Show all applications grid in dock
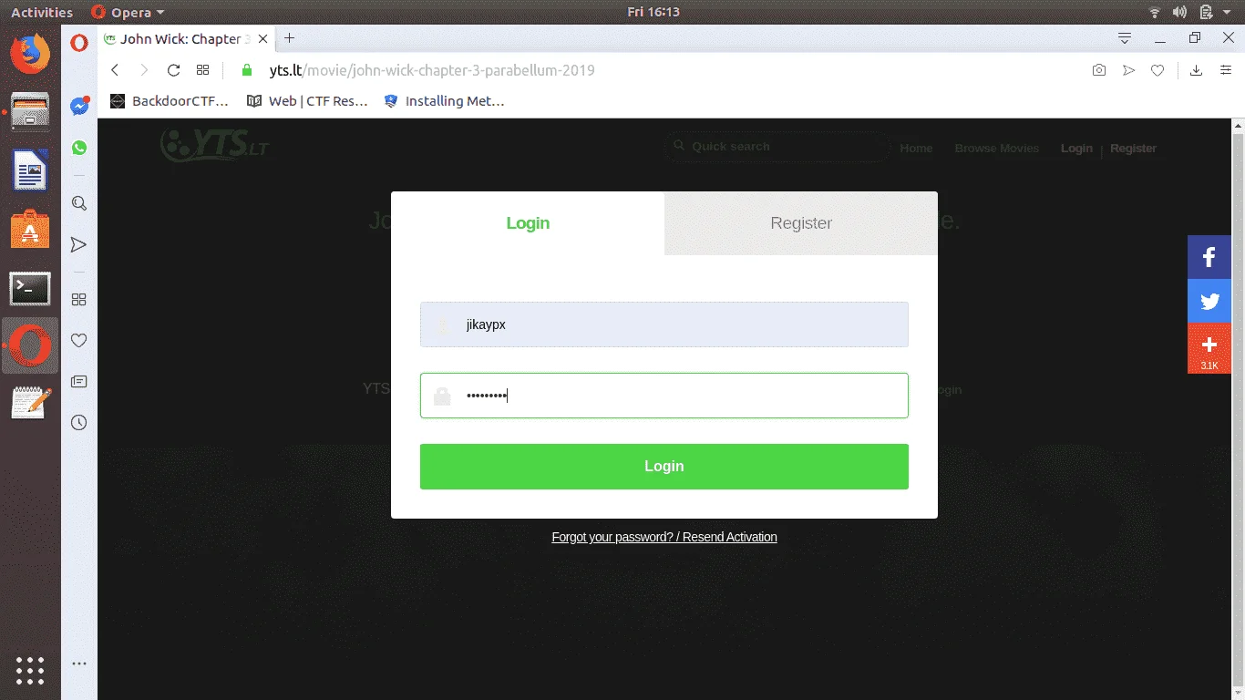Screen dimensions: 1245x700 pos(30,670)
